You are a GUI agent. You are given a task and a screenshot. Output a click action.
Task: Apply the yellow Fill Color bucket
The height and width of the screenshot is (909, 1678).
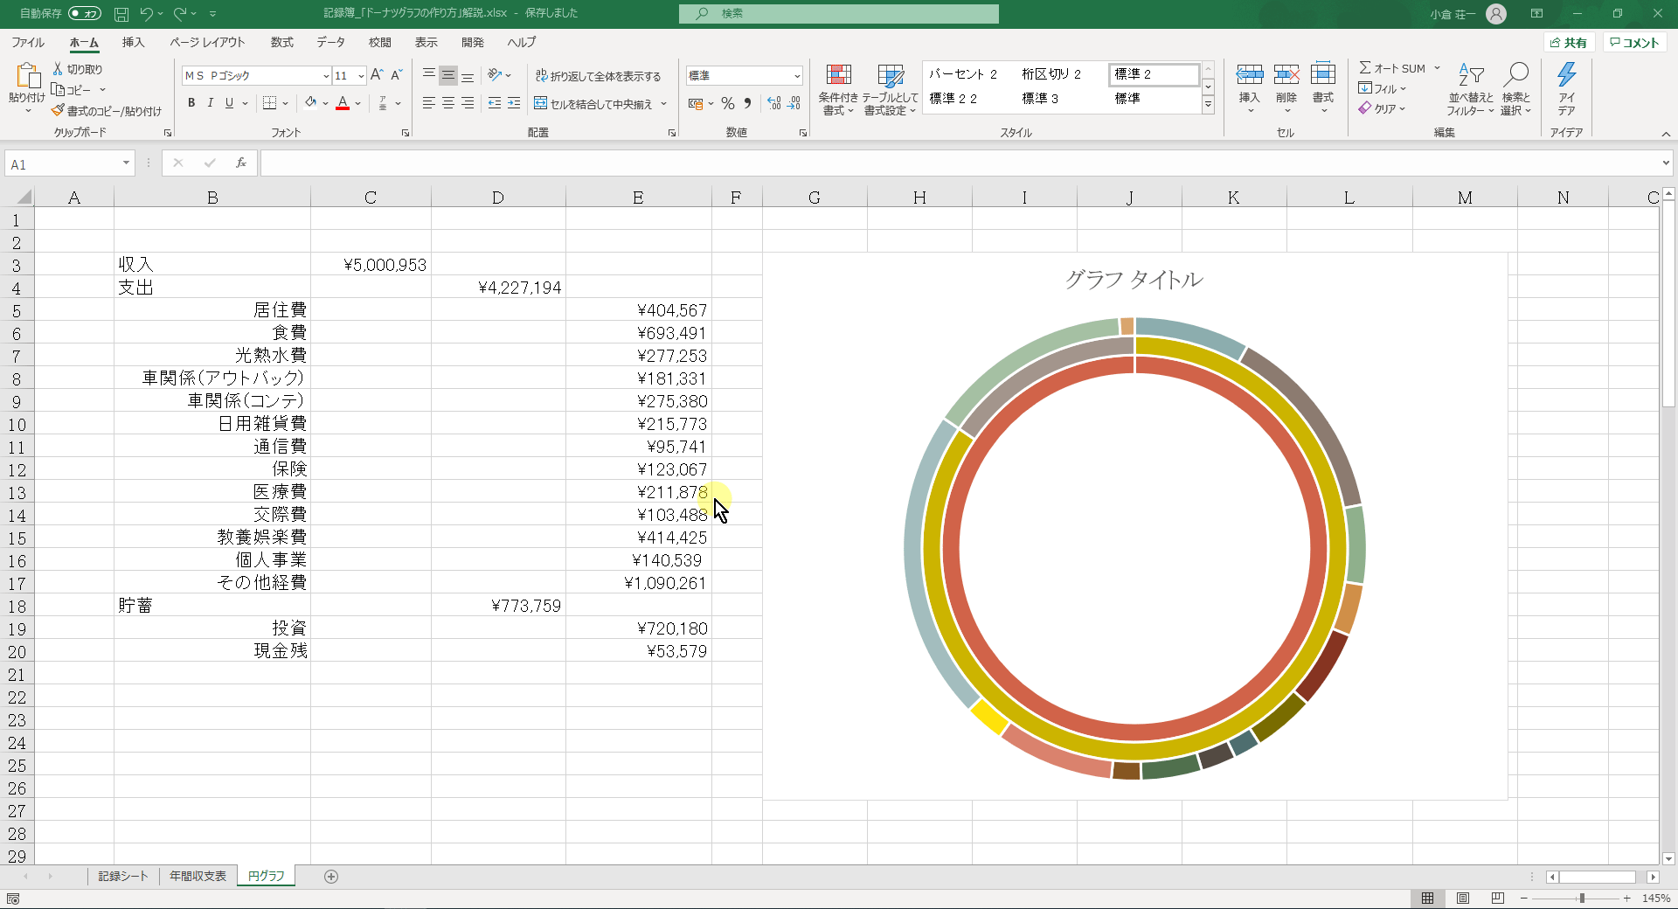coord(311,103)
